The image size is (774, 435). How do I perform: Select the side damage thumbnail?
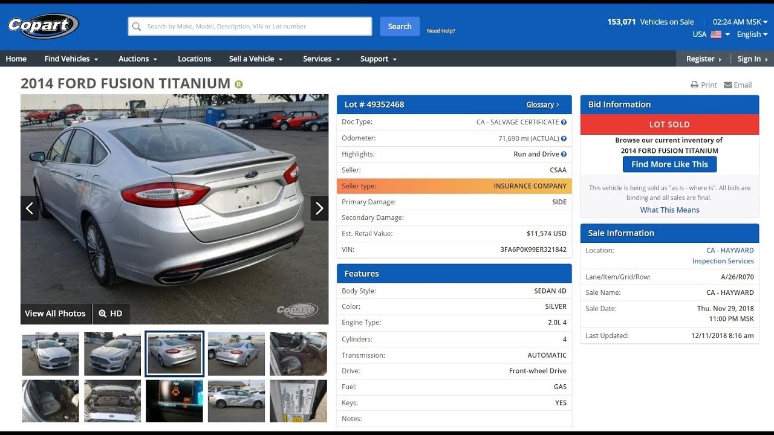tap(236, 401)
